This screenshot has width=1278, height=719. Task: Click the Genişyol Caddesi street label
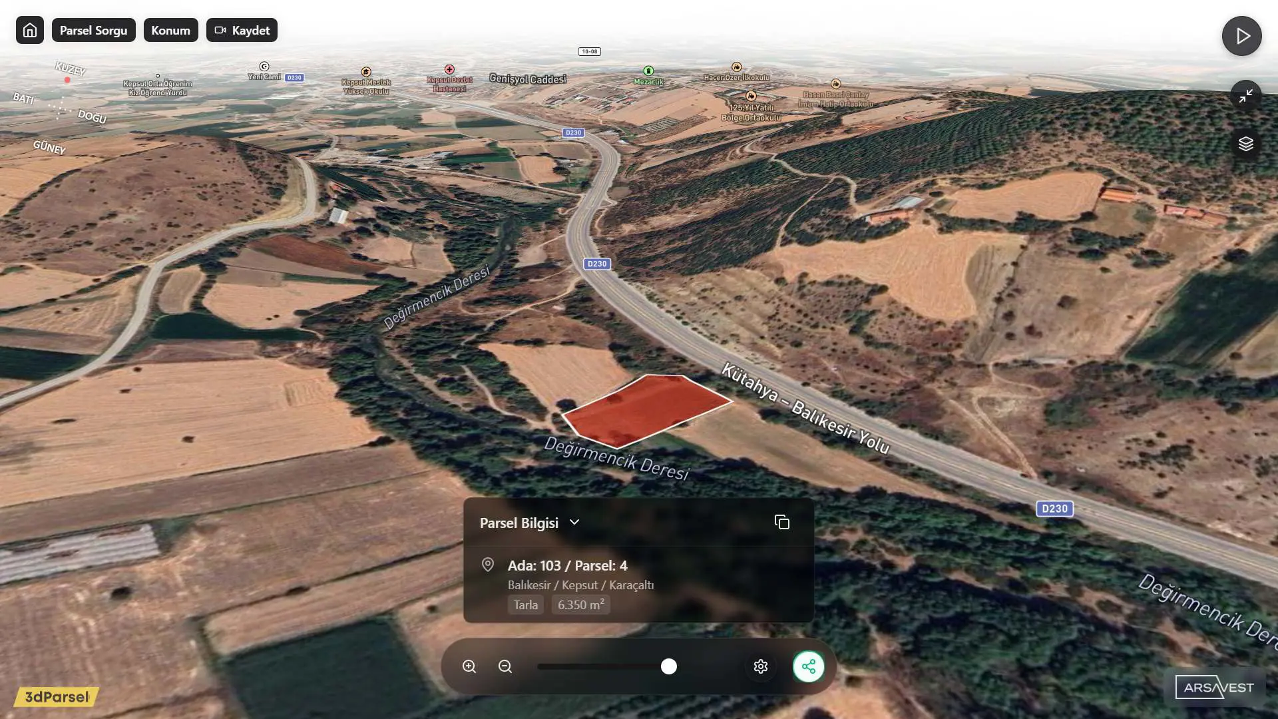point(528,79)
